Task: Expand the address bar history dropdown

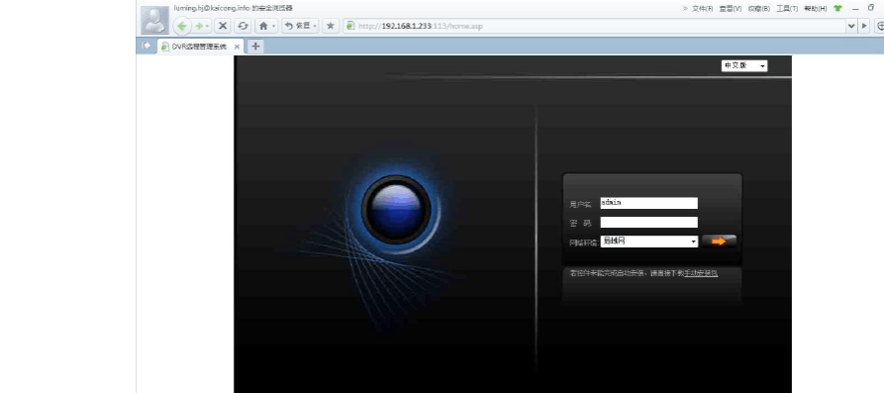Action: [x=851, y=26]
